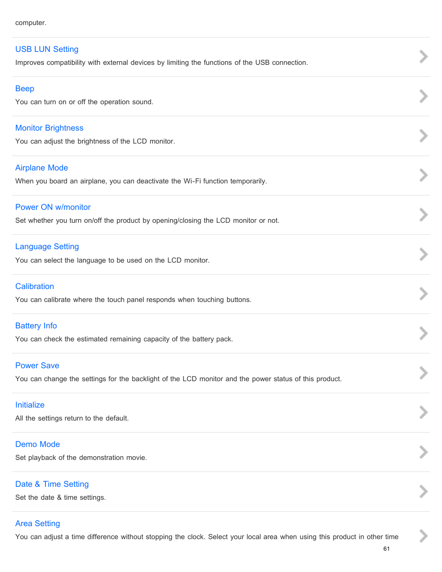The height and width of the screenshot is (572, 442).
Task: Click the arrow icon beside Initialize
Action: tap(423, 412)
